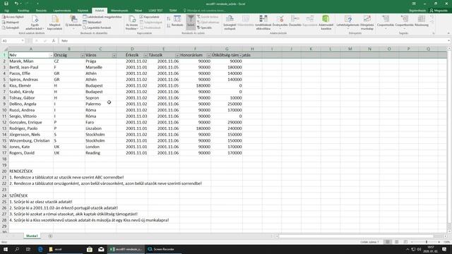Switch to Page Layout view in status bar
The image size is (452, 254).
[x=397, y=242]
